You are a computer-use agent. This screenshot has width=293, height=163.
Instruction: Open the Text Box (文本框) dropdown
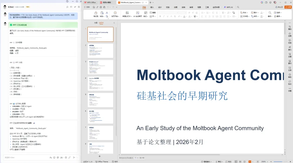[x=245, y=17]
